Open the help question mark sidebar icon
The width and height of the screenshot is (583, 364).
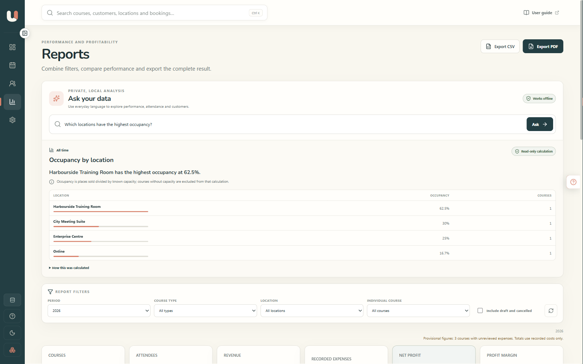12,316
